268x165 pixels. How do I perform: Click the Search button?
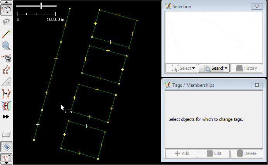[x=214, y=68]
